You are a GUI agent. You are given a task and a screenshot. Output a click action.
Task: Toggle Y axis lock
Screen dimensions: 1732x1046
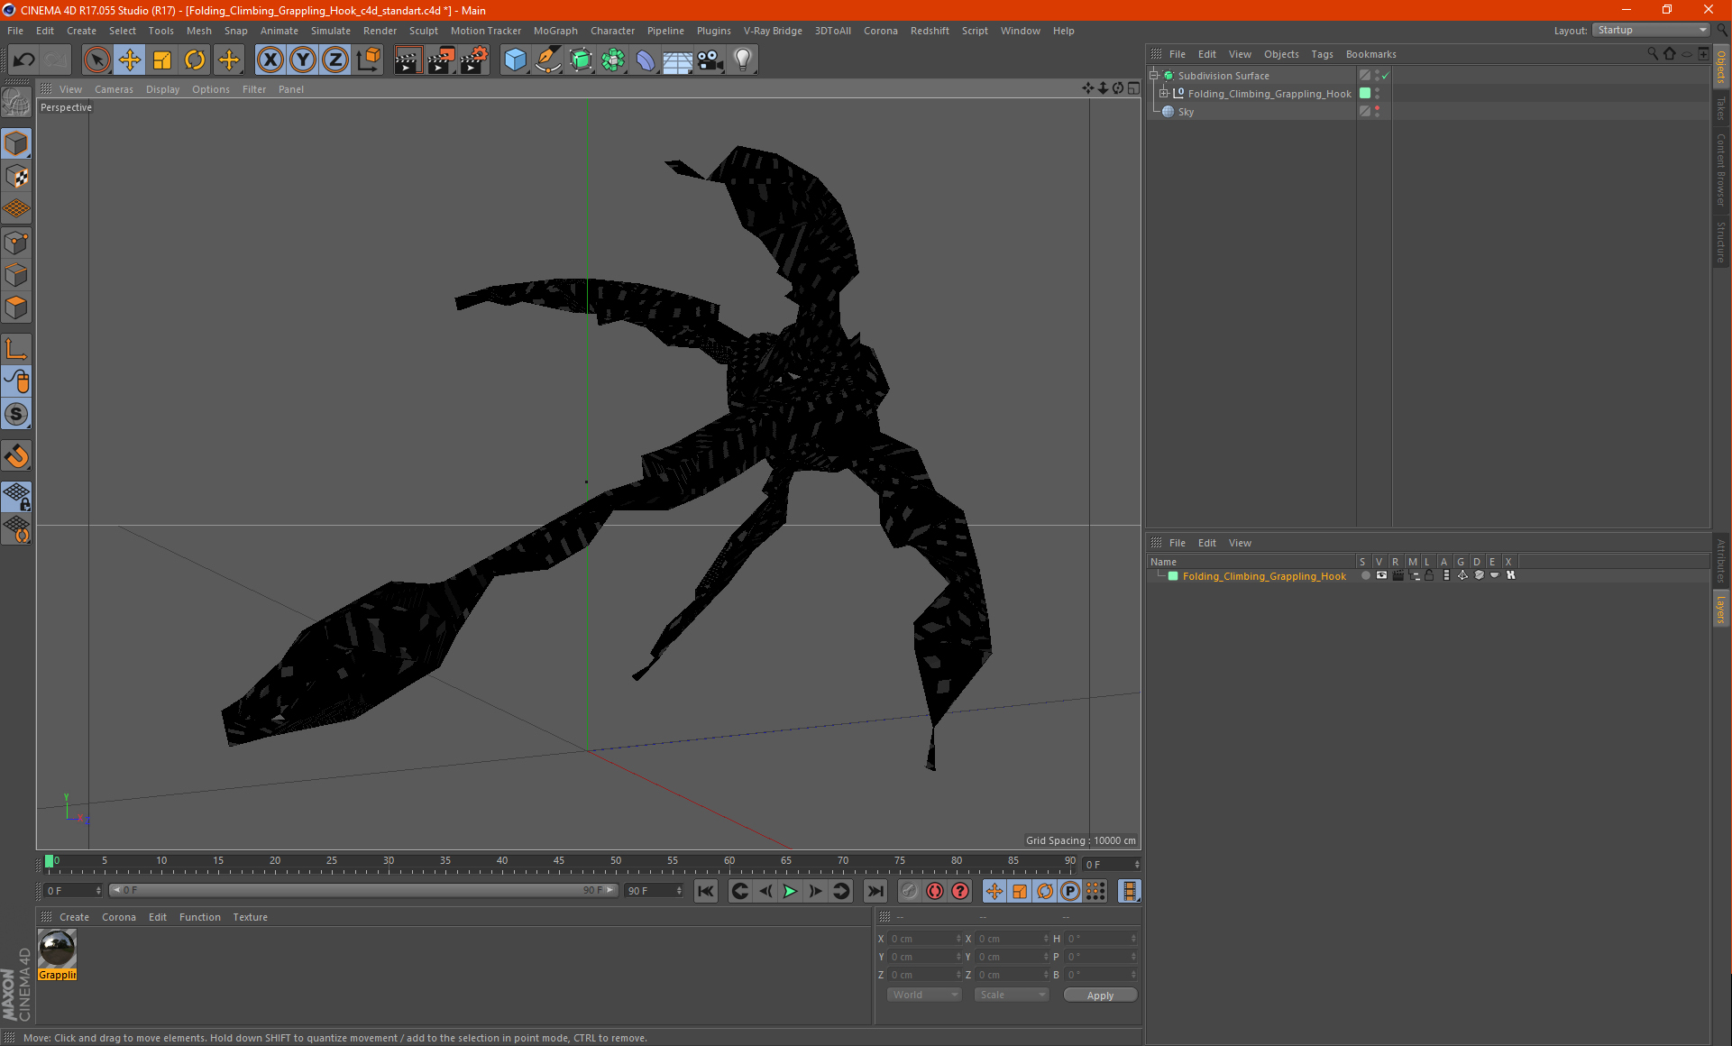pos(303,60)
